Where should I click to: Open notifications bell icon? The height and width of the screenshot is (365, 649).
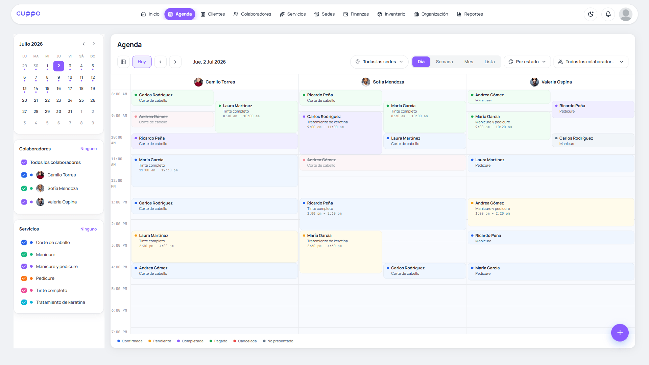608,14
